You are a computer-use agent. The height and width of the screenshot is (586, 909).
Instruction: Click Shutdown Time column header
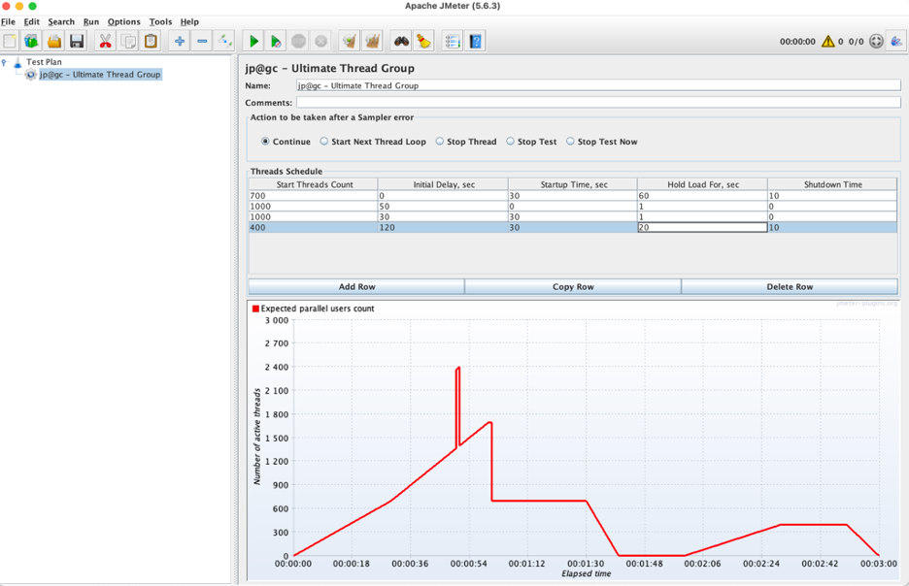pyautogui.click(x=832, y=184)
